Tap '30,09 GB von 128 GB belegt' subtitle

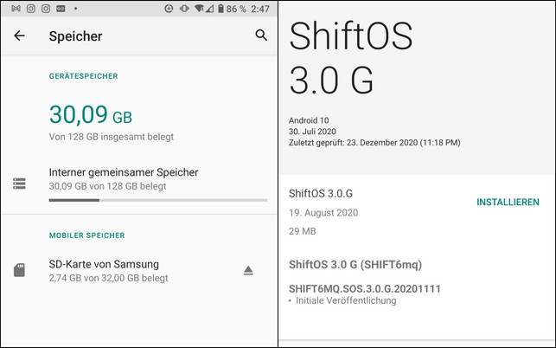[x=107, y=186]
